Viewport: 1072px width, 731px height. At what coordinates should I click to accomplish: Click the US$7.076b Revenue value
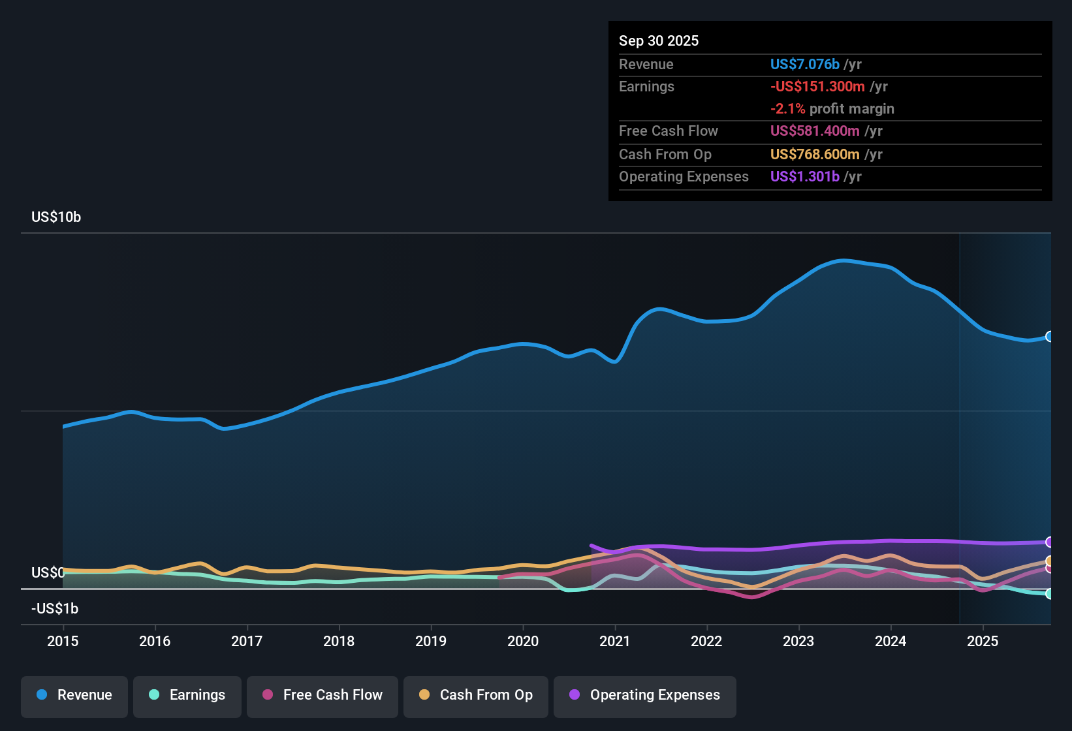804,64
